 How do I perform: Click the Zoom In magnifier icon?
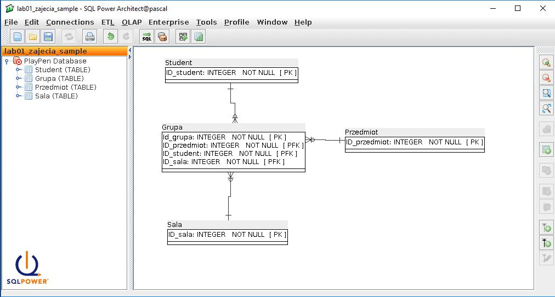point(546,62)
